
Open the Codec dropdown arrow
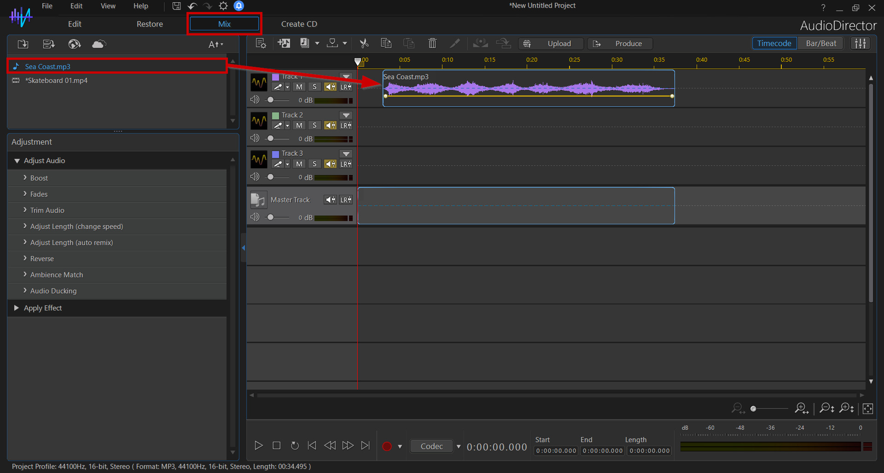pyautogui.click(x=458, y=446)
